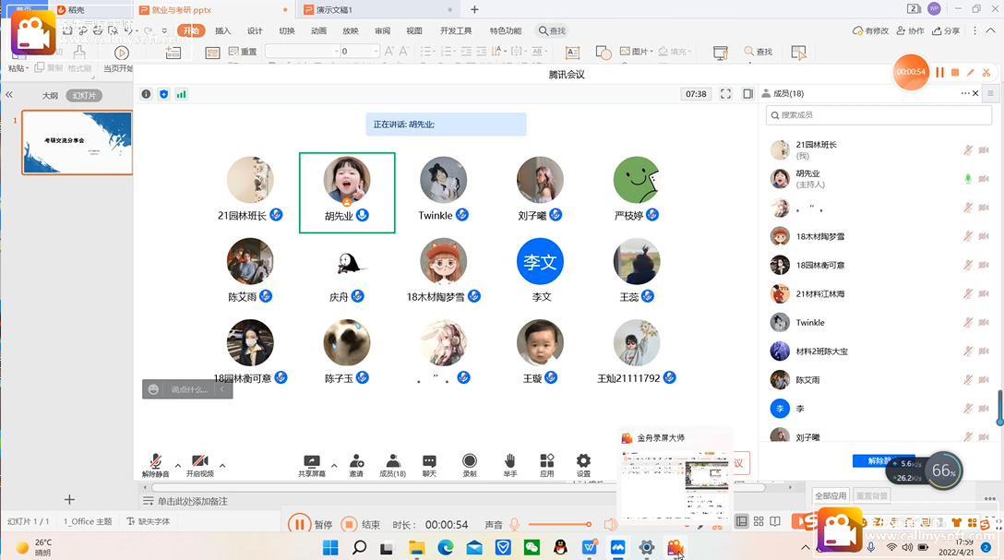
Task: Expand audio options arrow beside 解除静音
Action: (x=177, y=466)
